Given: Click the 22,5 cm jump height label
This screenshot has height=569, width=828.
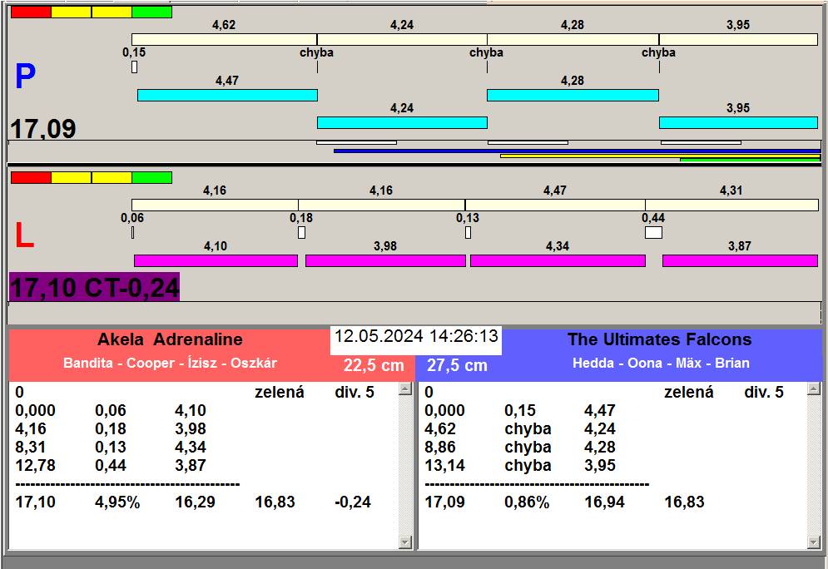Looking at the screenshot, I should click(x=374, y=365).
